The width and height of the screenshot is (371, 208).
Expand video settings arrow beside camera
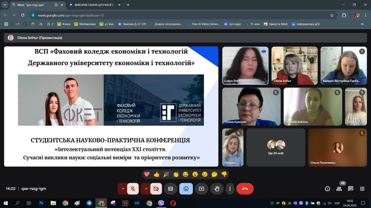pyautogui.click(x=146, y=188)
